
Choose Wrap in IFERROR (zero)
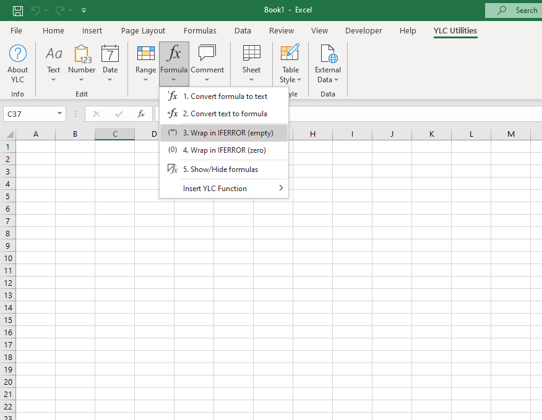[224, 150]
